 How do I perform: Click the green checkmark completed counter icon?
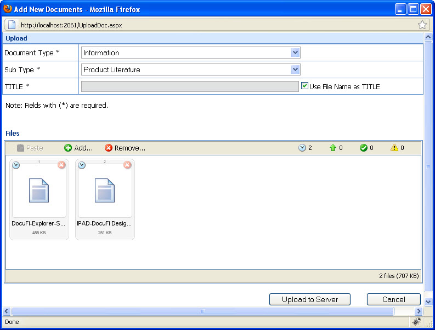[x=364, y=148]
